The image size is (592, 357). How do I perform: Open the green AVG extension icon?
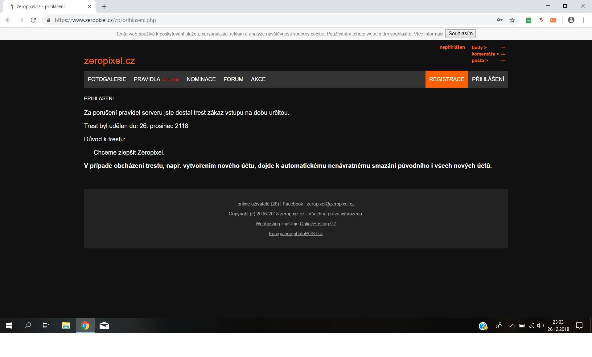[528, 20]
